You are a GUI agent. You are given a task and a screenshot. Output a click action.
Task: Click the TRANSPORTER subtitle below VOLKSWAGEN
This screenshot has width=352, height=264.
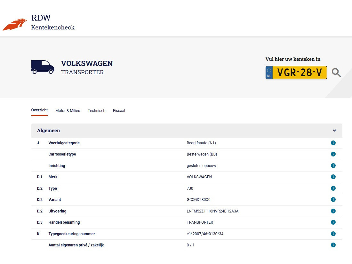(x=82, y=72)
